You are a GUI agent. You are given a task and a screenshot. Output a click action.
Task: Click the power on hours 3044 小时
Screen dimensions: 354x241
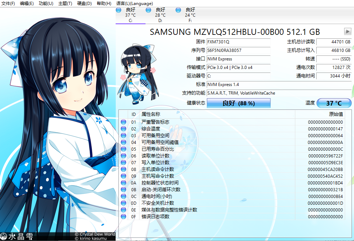(334, 76)
